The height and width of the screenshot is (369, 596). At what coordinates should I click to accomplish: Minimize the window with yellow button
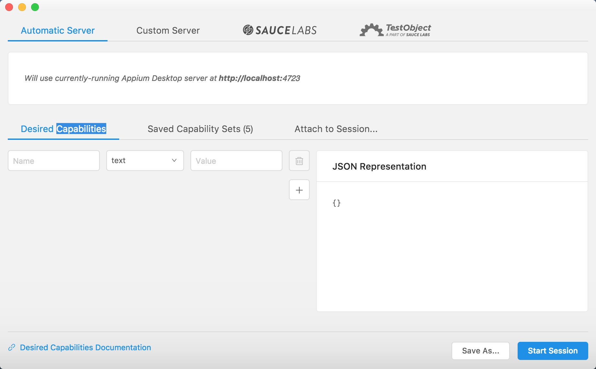22,7
